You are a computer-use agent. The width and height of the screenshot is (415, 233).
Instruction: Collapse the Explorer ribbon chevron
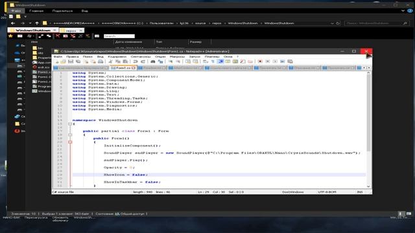403,11
